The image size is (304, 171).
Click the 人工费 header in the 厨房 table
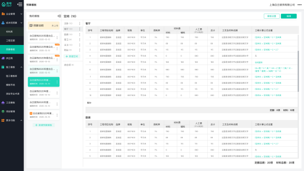[199, 123]
